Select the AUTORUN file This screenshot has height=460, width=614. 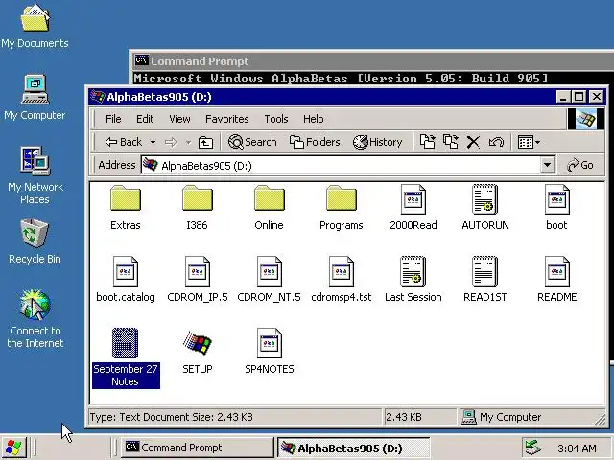(485, 207)
